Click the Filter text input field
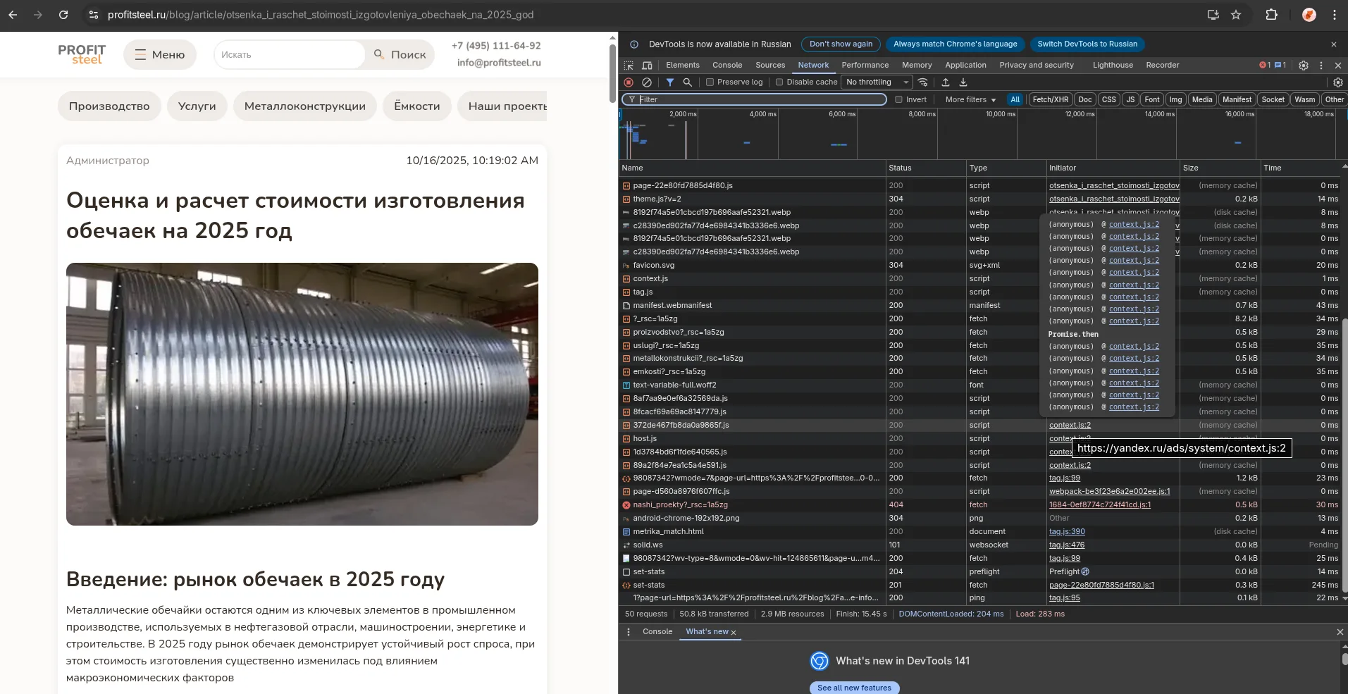The image size is (1348, 694). 760,100
